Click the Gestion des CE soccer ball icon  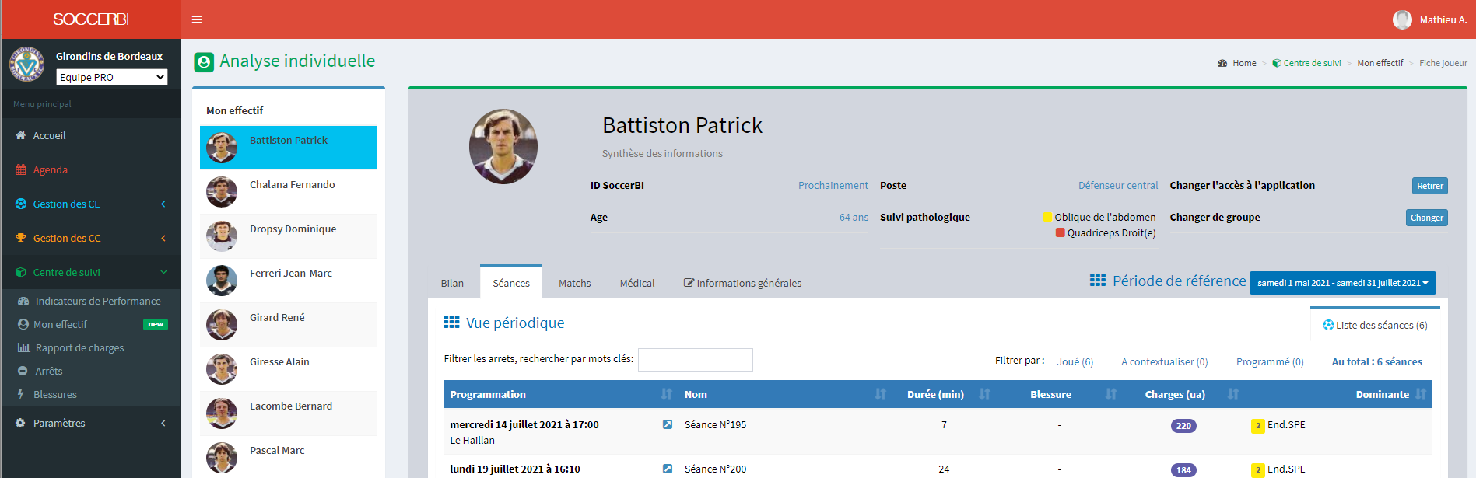21,204
